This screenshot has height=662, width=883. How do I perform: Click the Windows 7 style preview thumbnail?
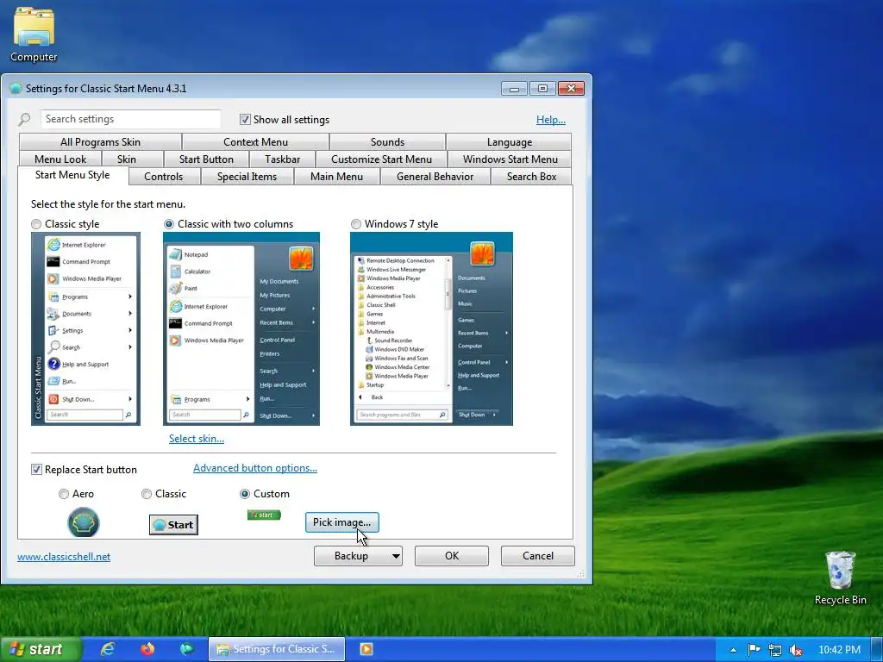tap(431, 328)
